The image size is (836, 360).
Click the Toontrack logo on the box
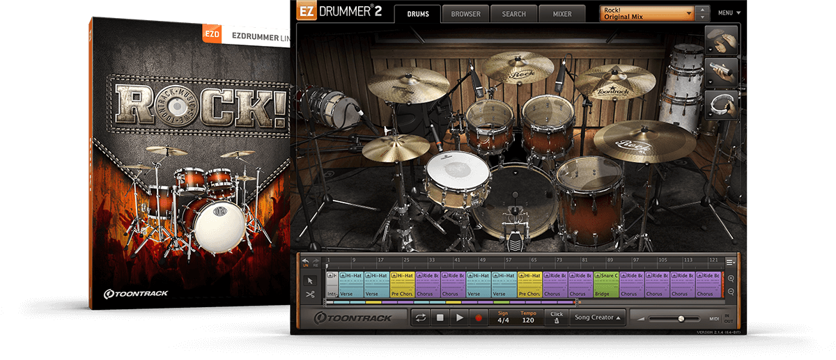coord(136,293)
